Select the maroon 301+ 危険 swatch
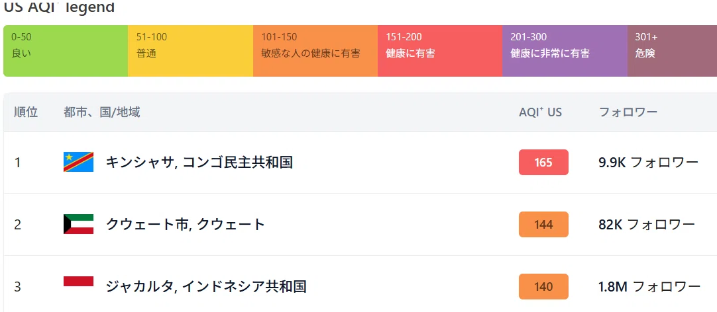 [x=672, y=51]
